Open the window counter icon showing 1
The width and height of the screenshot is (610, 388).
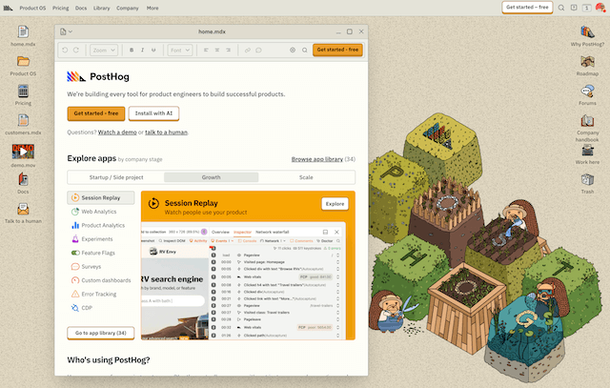[x=587, y=8]
